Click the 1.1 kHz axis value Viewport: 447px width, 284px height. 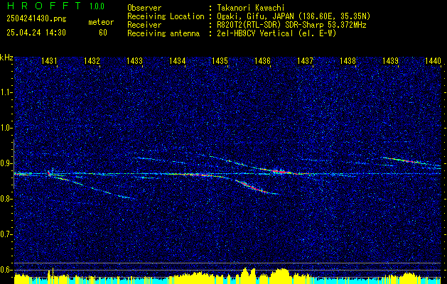click(x=6, y=92)
